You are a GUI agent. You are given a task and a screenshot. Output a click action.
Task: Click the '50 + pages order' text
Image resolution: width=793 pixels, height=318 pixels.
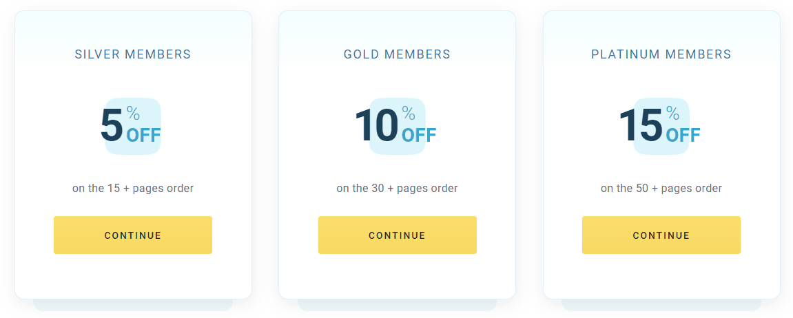(x=679, y=189)
